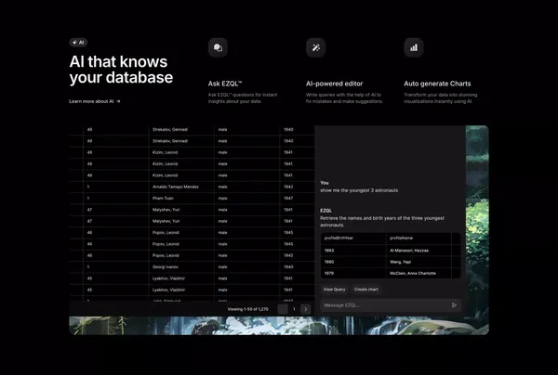Focus the Message EZQL input field
Screen dimensions: 558x375
tap(391, 305)
